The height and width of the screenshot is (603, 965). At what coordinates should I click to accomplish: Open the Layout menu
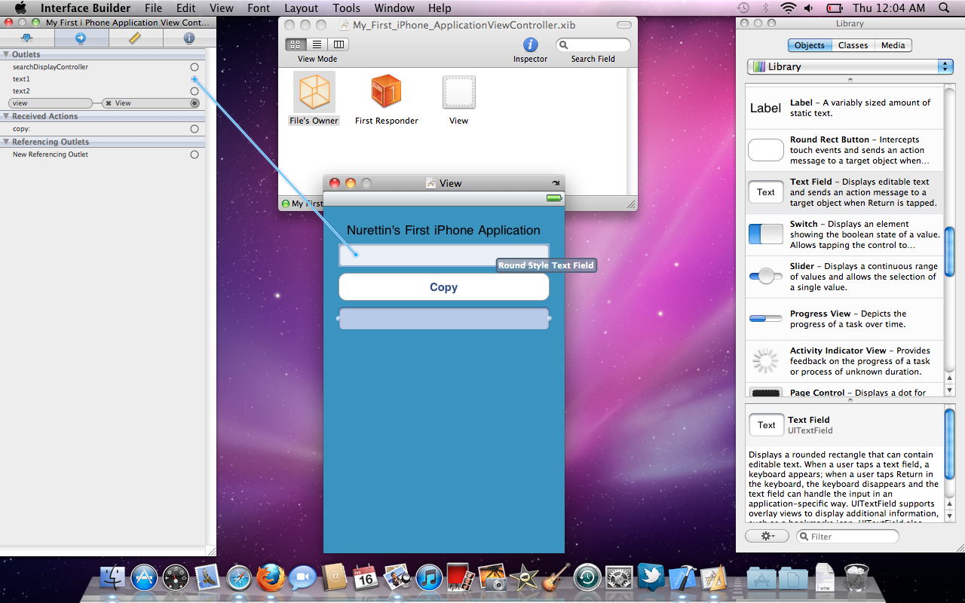click(x=302, y=8)
